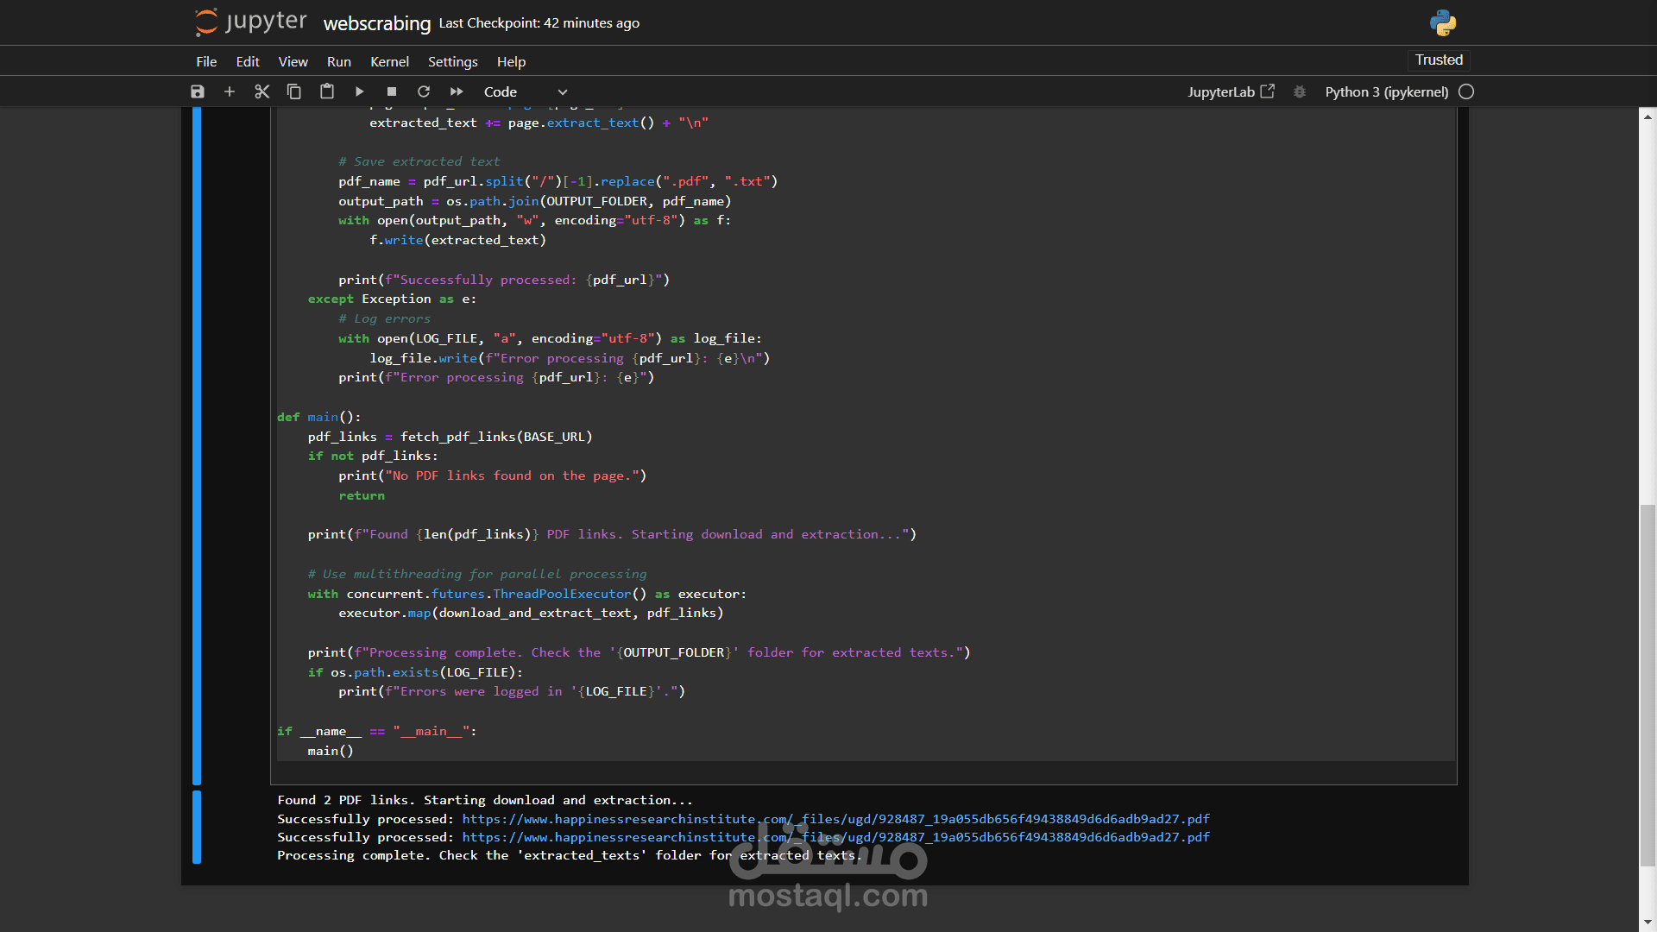Click the save notebook icon

[198, 91]
